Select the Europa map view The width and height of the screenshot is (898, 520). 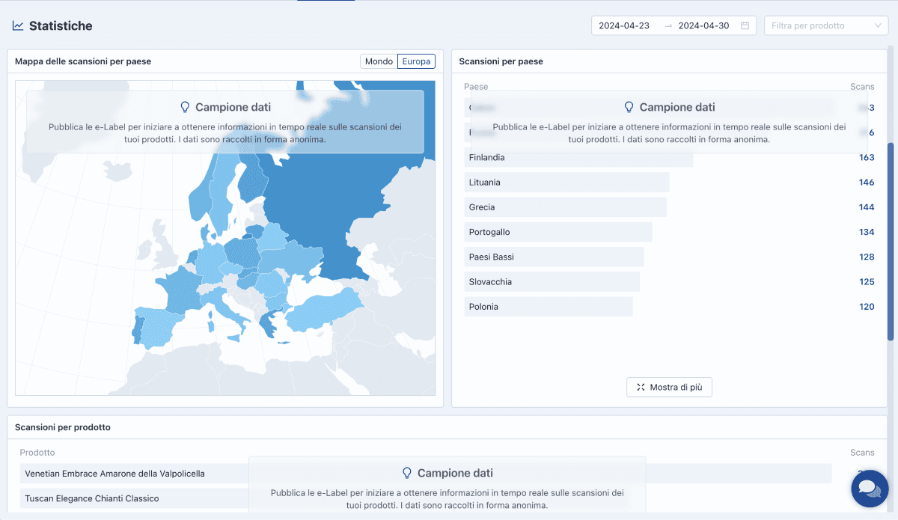[416, 61]
